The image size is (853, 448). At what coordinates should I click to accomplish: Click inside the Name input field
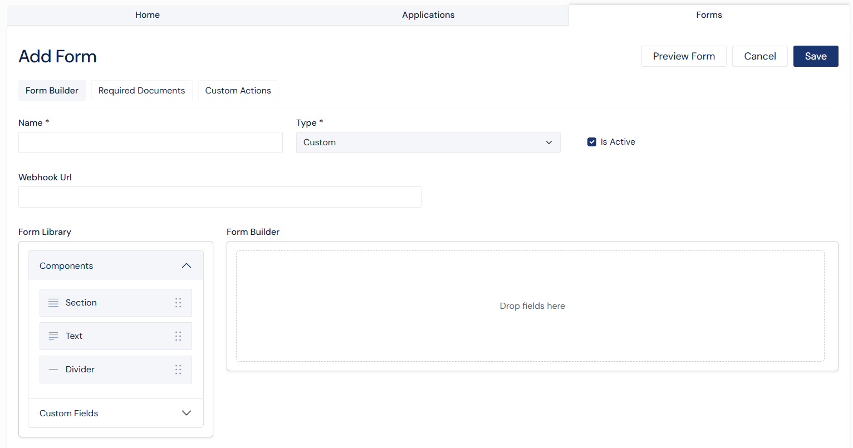pyautogui.click(x=150, y=142)
